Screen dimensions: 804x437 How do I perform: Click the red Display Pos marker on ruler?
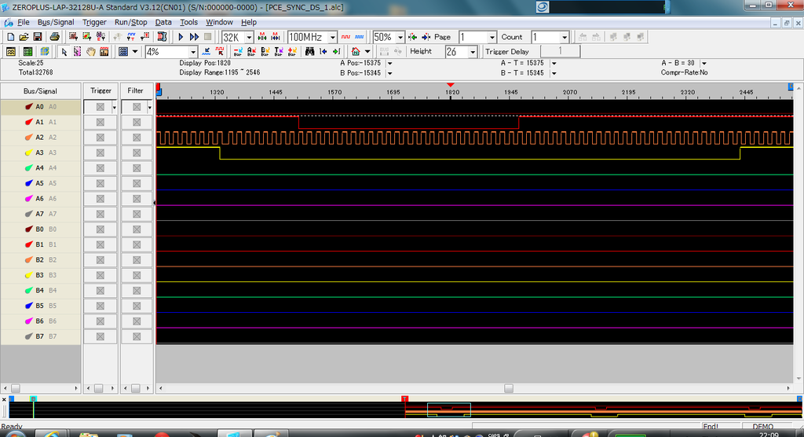(x=451, y=85)
